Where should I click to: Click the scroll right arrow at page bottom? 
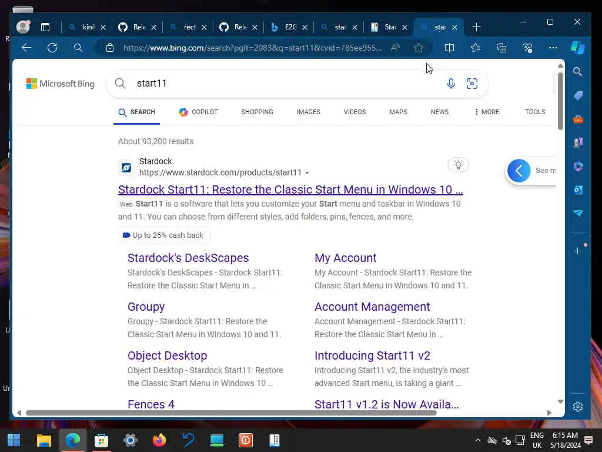550,413
